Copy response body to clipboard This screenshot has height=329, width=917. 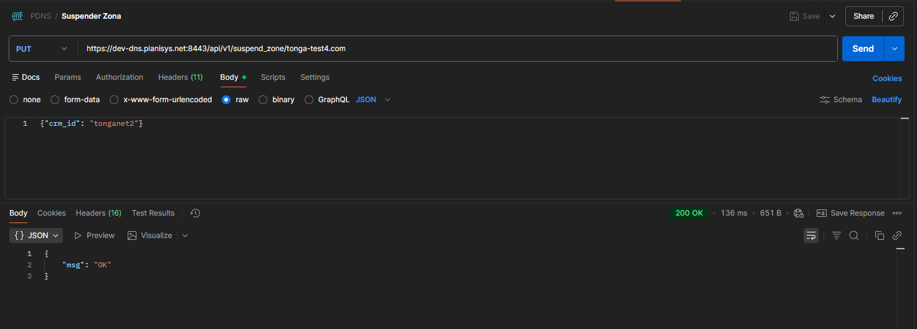pos(880,236)
